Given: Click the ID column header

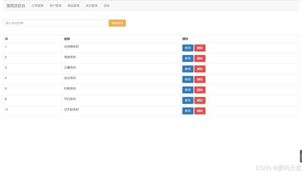Looking at the screenshot, I should click(33, 39).
